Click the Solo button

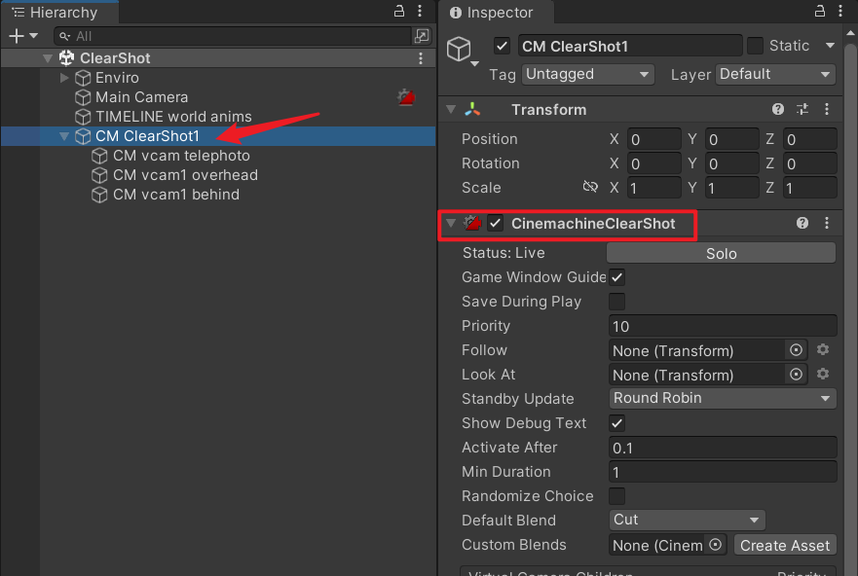(722, 253)
